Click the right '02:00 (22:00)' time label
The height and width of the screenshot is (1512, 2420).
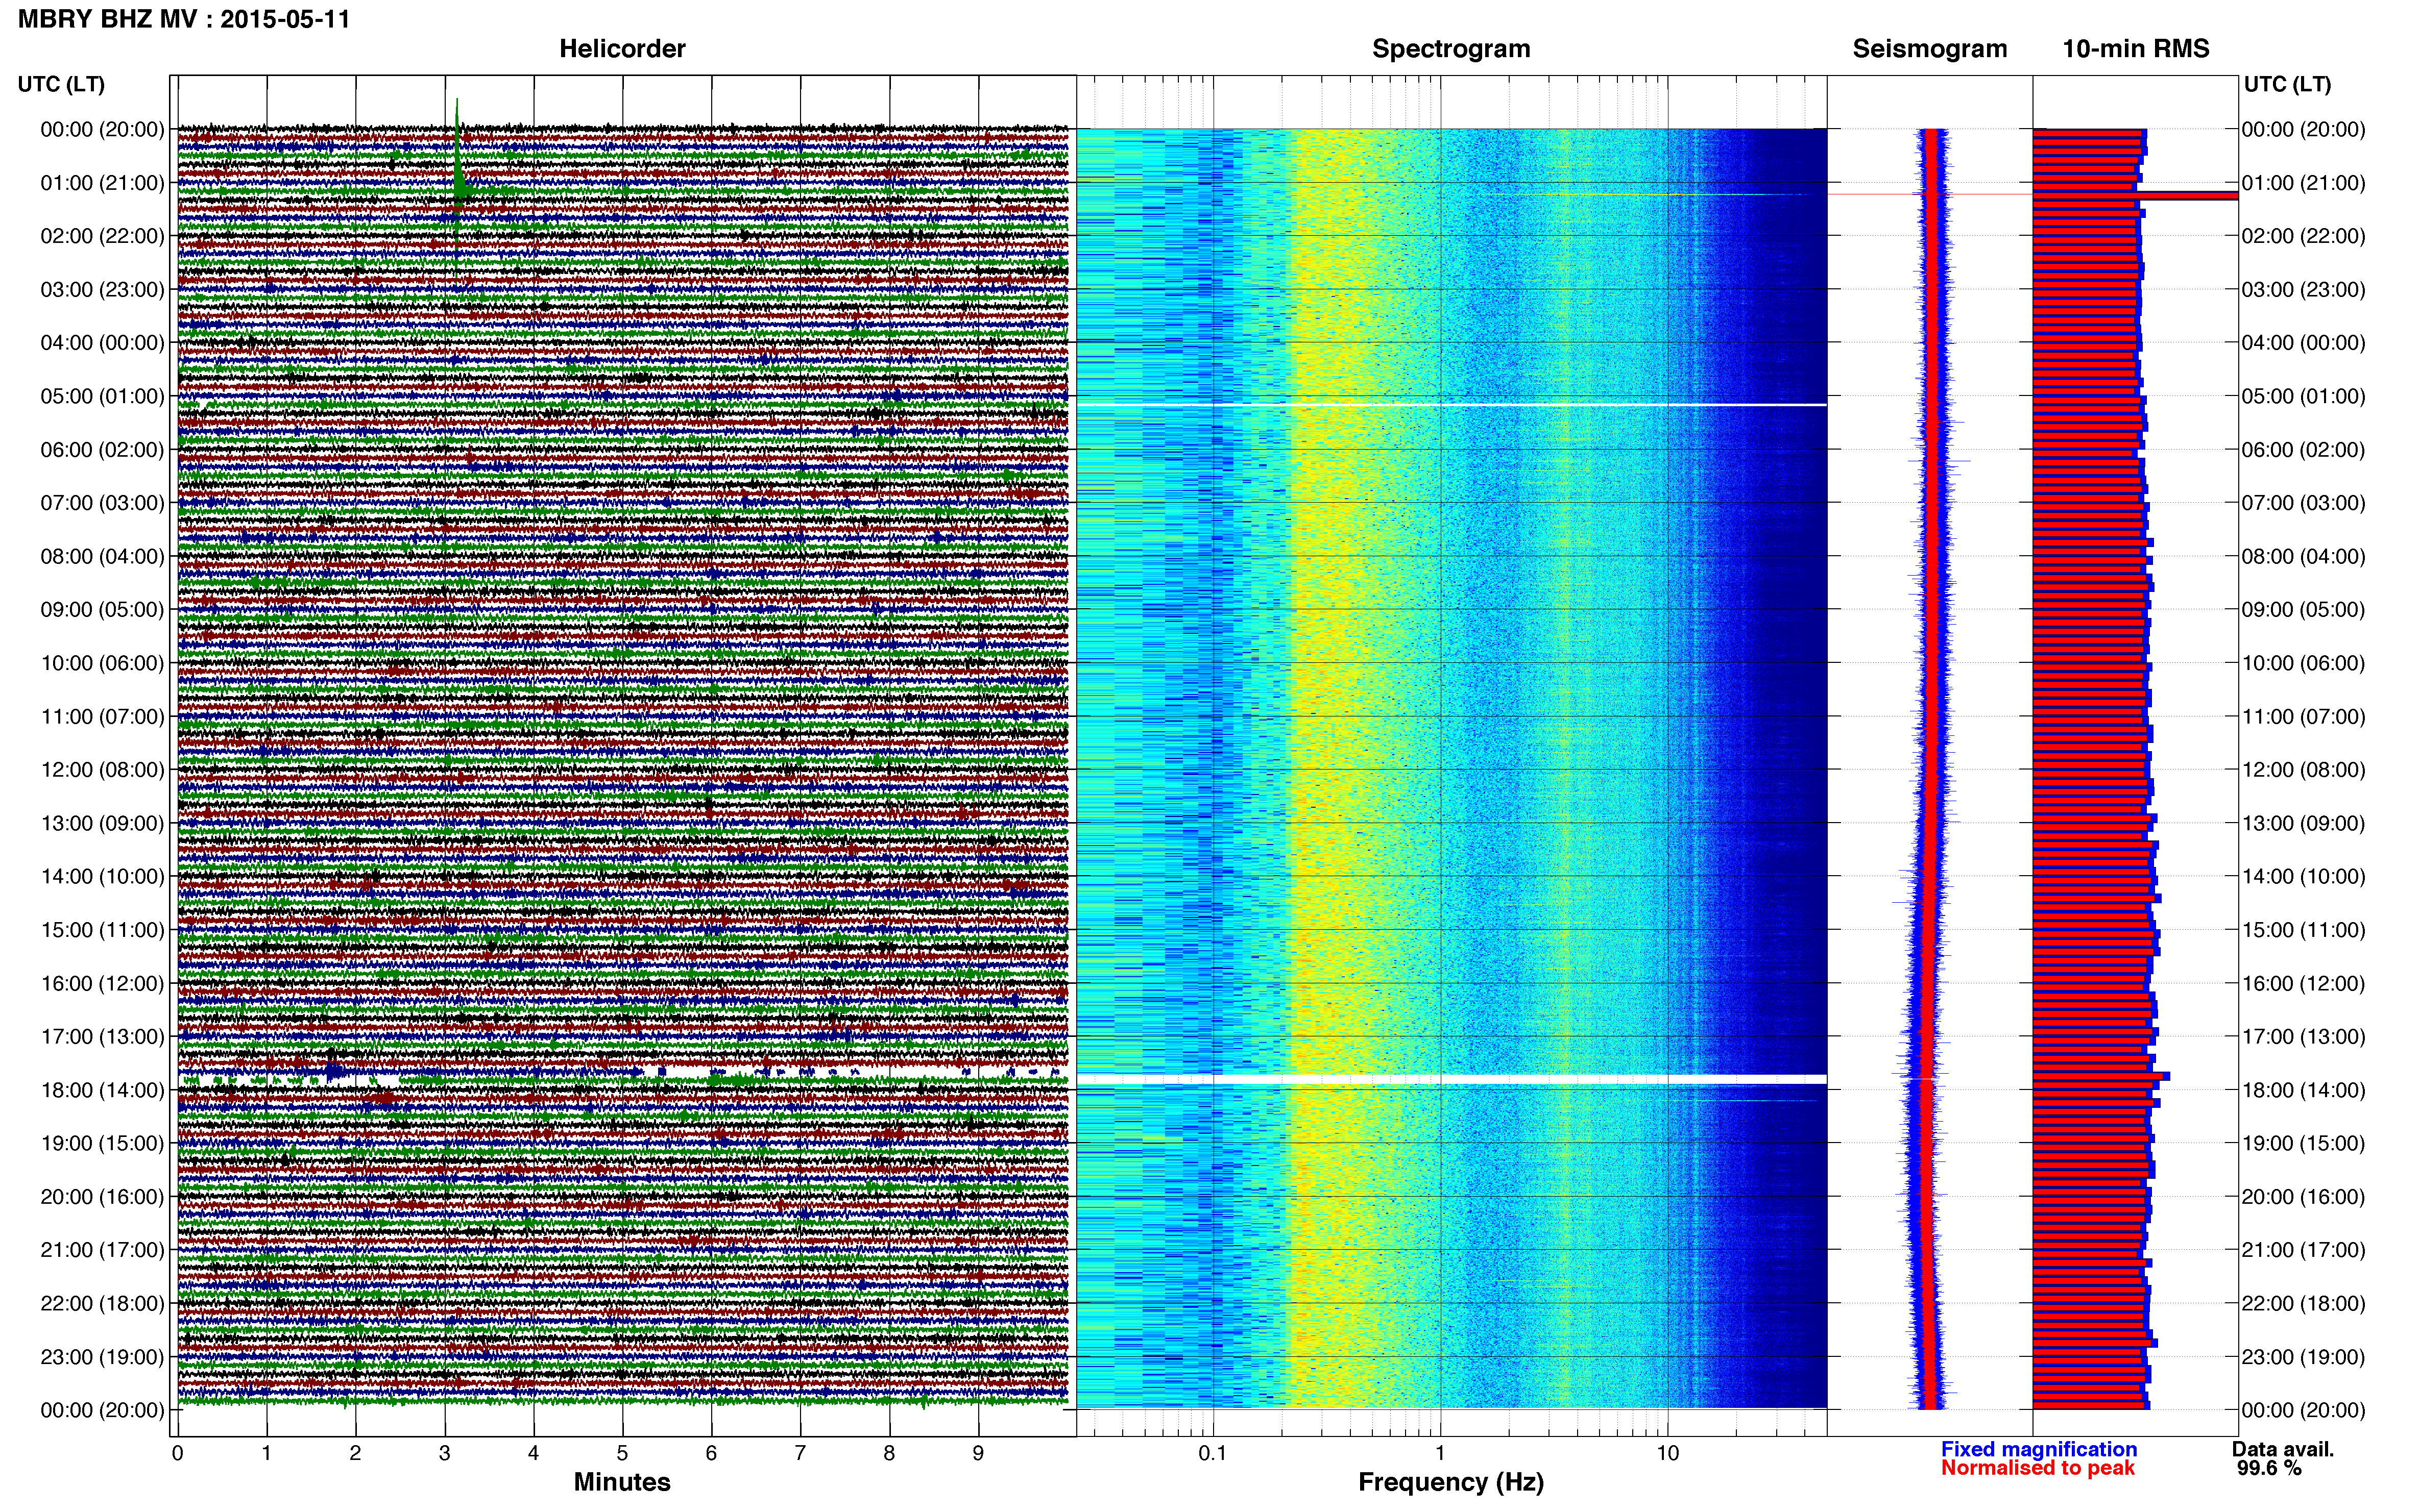pyautogui.click(x=2303, y=236)
